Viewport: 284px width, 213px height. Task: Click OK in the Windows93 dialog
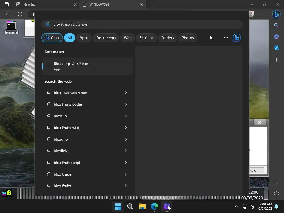tap(257, 171)
